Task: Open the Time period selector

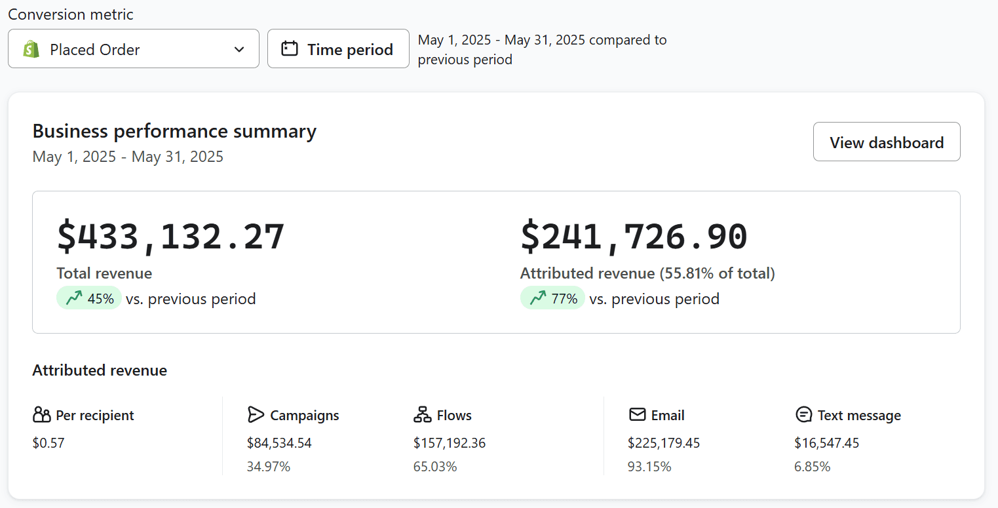Action: (338, 48)
